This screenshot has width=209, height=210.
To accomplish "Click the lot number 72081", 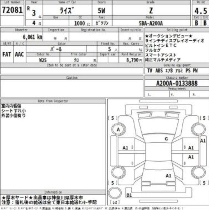I will tap(12, 10).
